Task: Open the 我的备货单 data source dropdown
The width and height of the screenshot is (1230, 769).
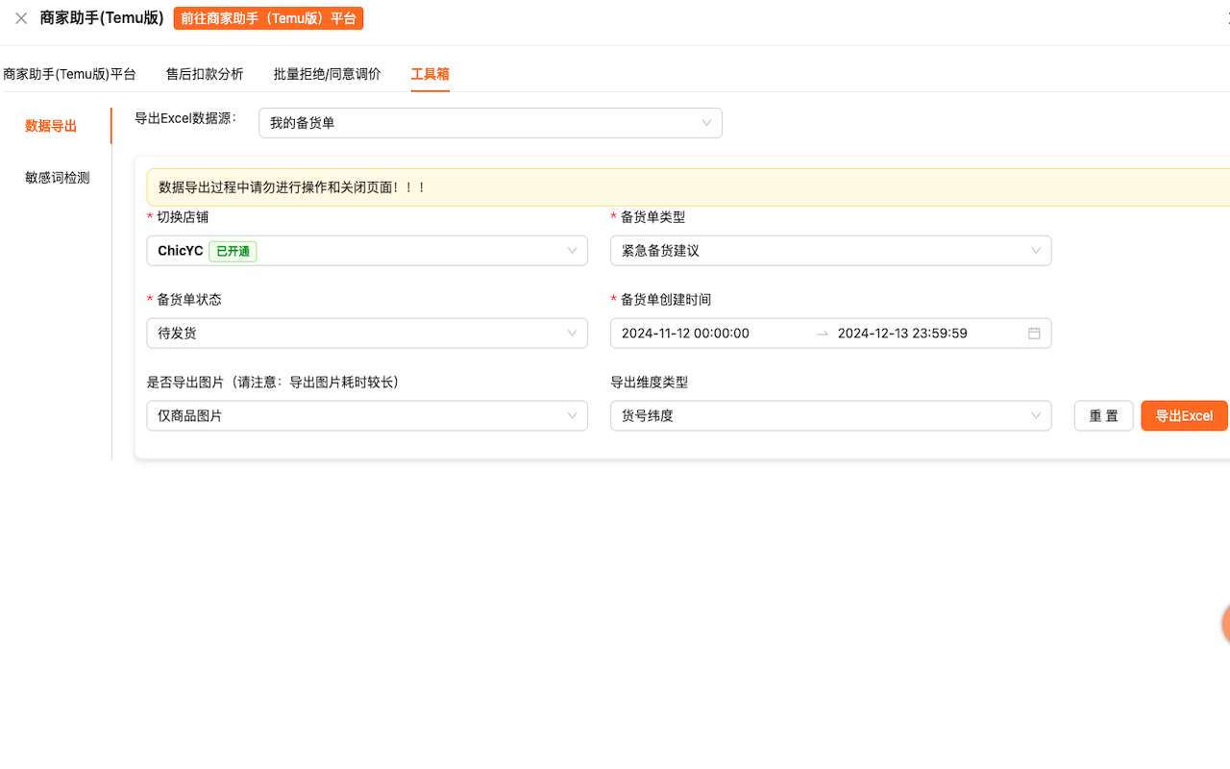Action: (x=490, y=123)
